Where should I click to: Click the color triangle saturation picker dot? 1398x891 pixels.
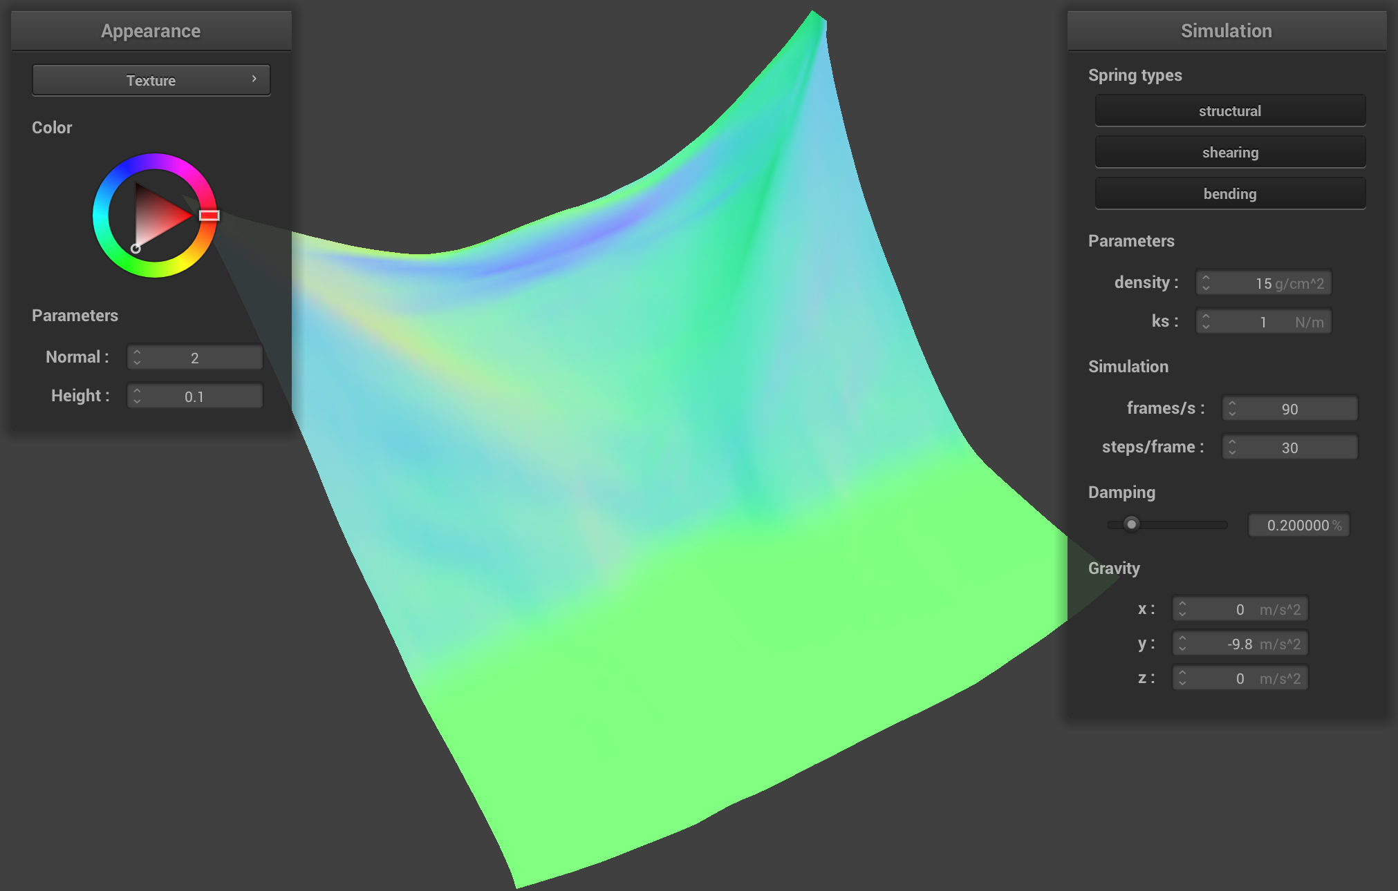136,249
